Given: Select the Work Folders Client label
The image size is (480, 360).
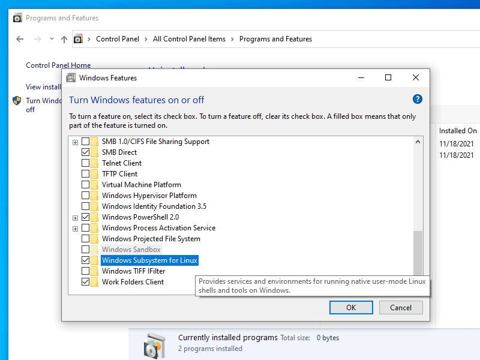Looking at the screenshot, I should click(x=133, y=282).
